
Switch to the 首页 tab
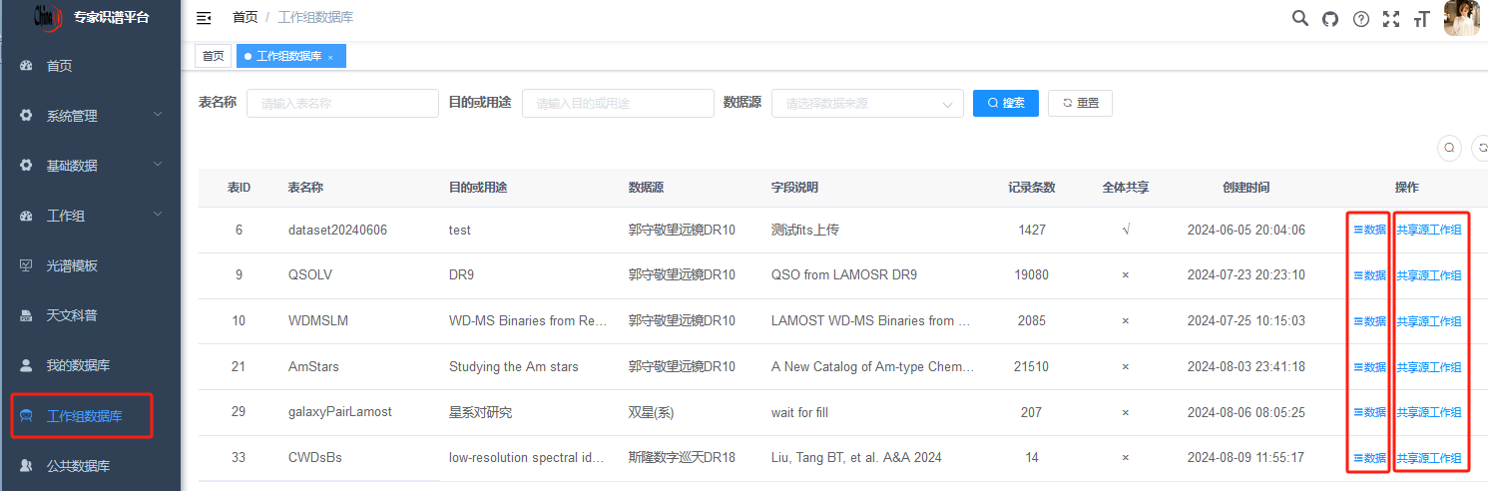213,57
